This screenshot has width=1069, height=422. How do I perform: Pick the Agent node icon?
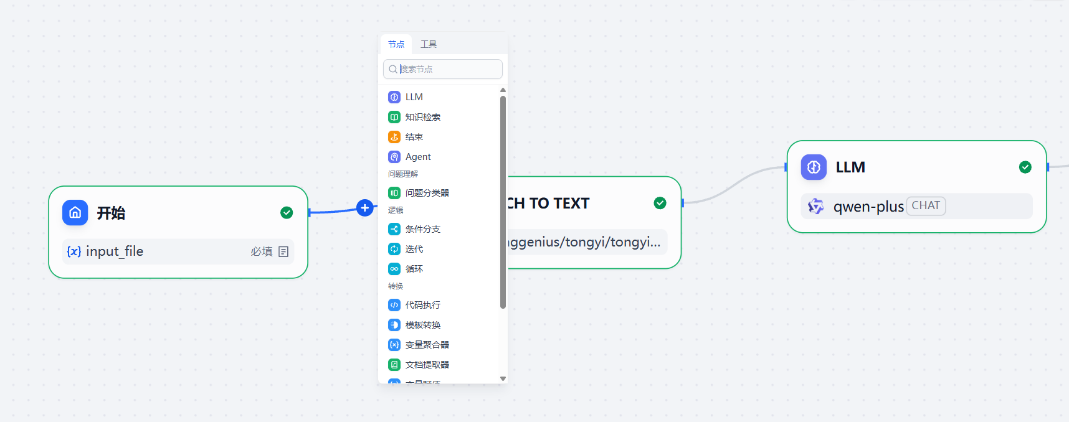coord(394,157)
